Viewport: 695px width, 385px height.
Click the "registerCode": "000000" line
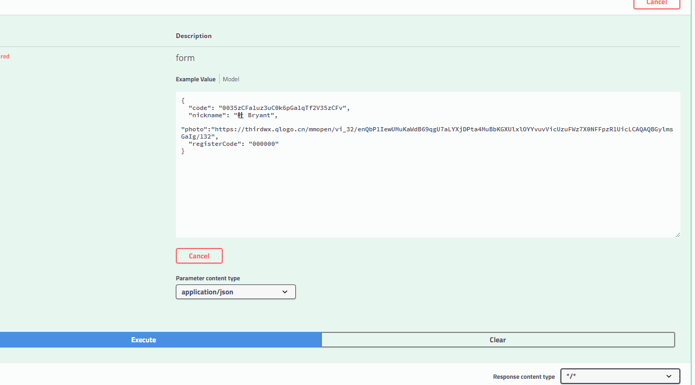pos(234,144)
